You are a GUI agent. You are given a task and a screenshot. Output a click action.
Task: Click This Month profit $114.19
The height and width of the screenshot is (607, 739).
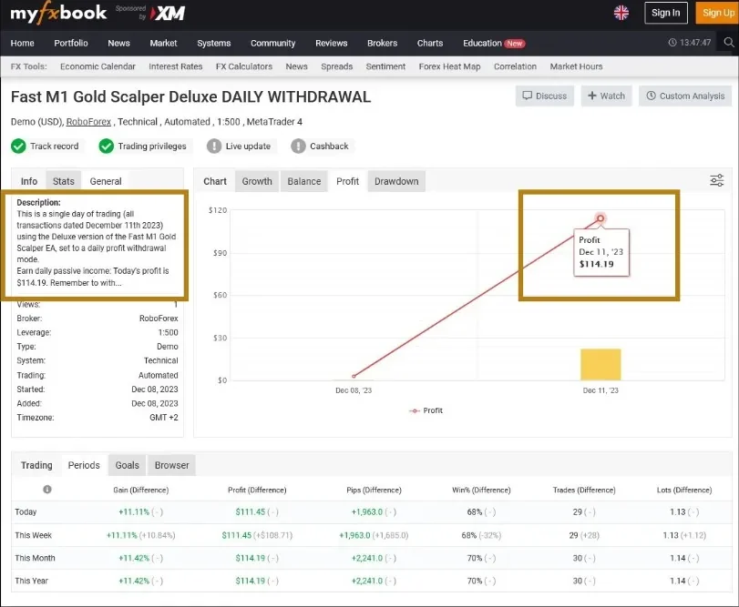251,558
